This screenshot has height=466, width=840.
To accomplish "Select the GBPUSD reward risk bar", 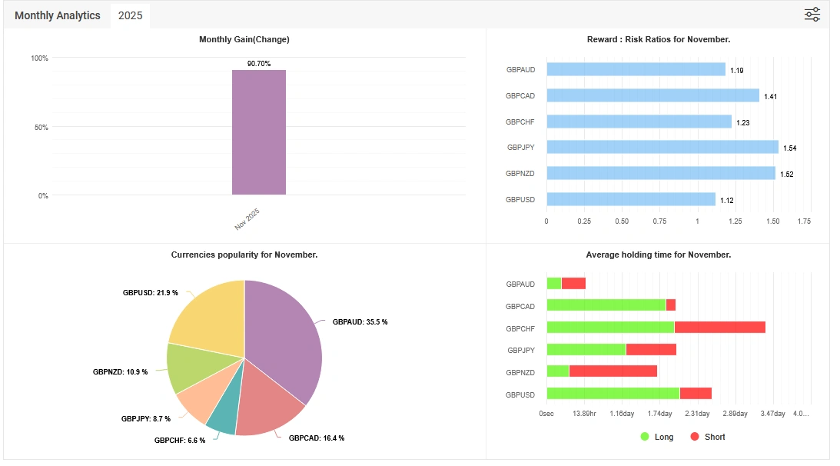I will (x=630, y=199).
